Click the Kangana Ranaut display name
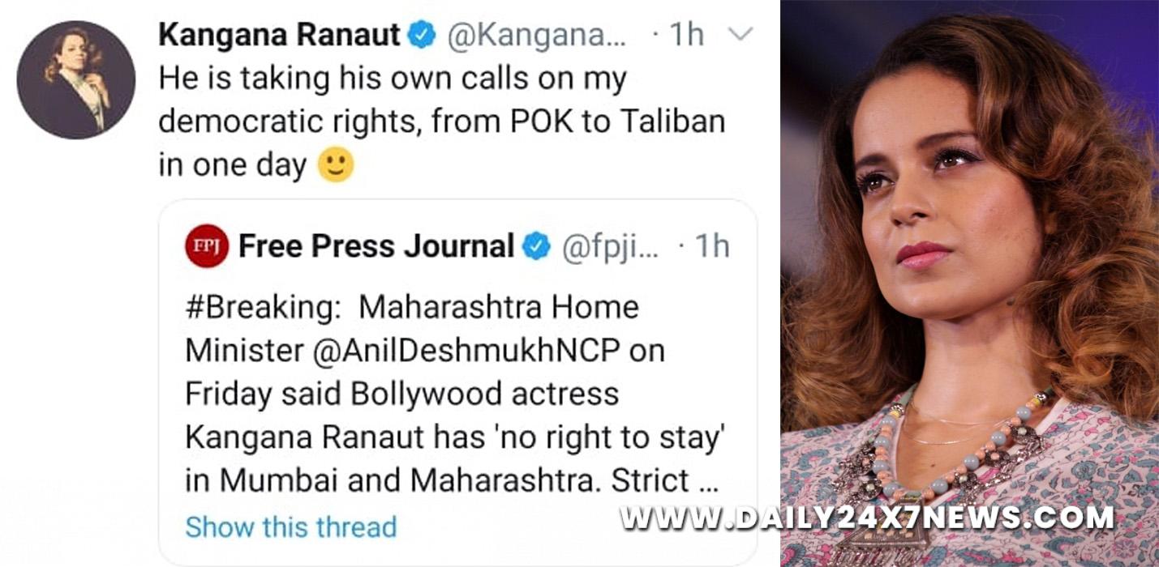This screenshot has width=1159, height=567. [279, 36]
